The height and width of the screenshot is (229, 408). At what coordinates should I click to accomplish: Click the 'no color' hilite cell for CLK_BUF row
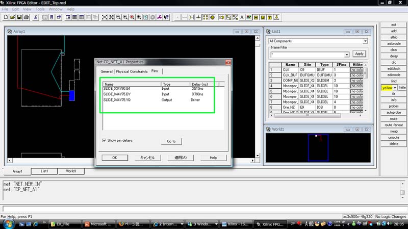point(356,75)
